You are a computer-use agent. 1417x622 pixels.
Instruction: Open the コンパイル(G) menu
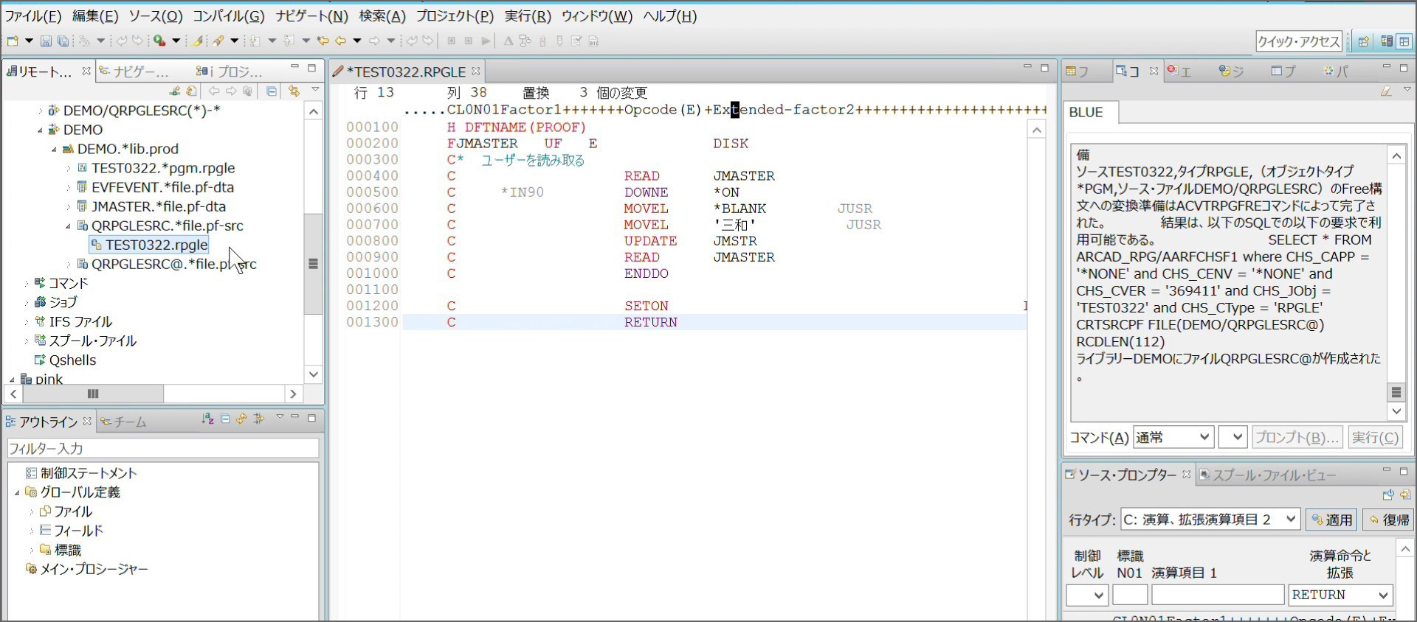coord(228,16)
